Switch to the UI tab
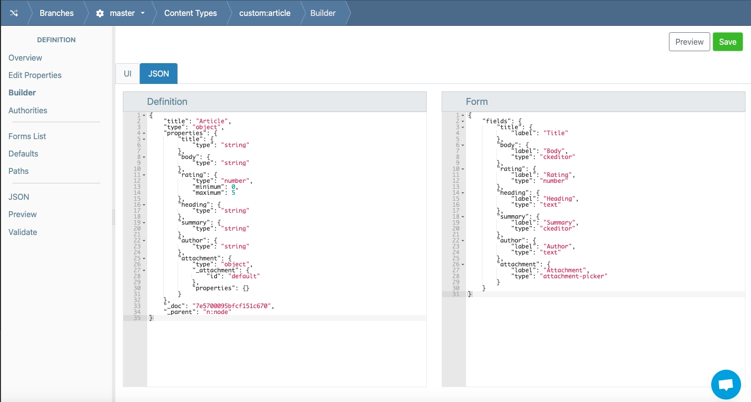Screen dimensions: 751x402 128,74
